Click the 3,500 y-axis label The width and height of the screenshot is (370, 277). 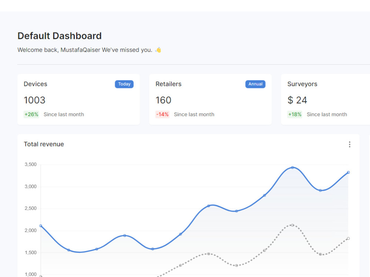point(31,165)
